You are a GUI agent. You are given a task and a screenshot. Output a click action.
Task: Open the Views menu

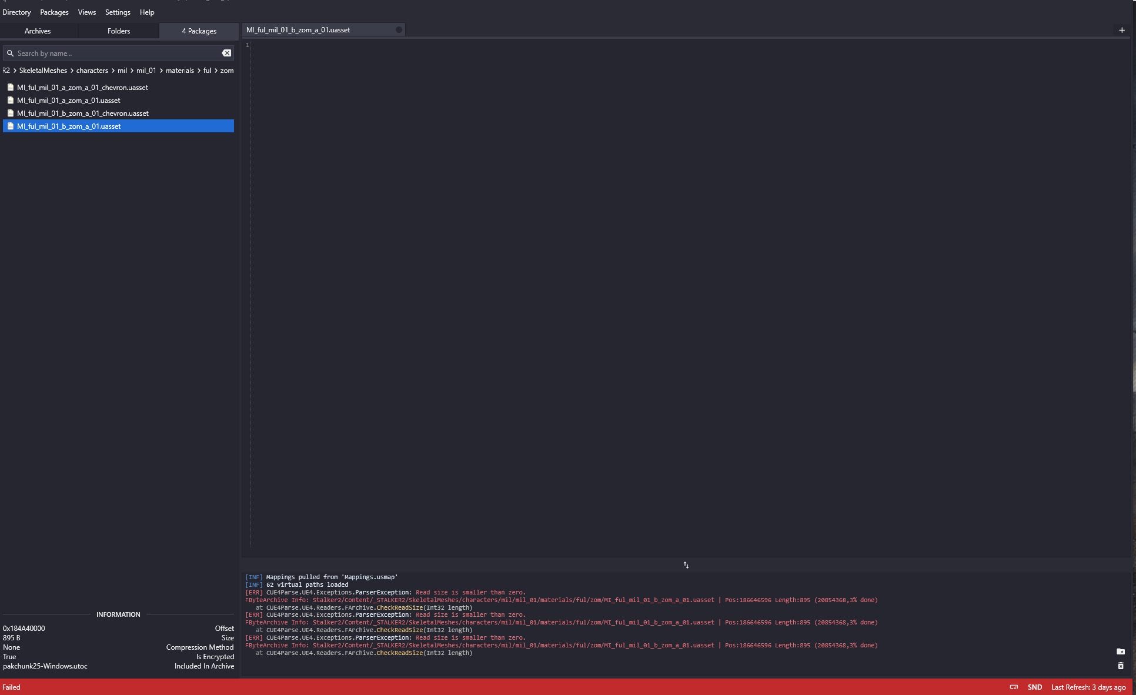(x=87, y=12)
